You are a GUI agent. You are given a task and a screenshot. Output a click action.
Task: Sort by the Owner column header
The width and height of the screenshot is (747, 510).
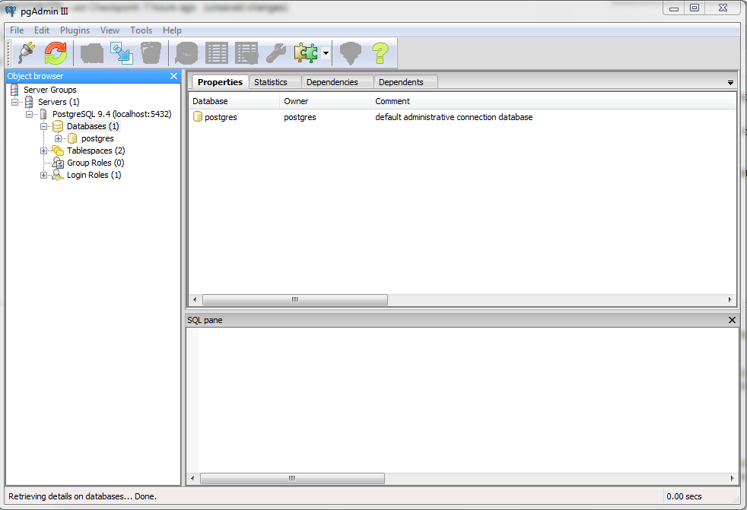coord(325,101)
